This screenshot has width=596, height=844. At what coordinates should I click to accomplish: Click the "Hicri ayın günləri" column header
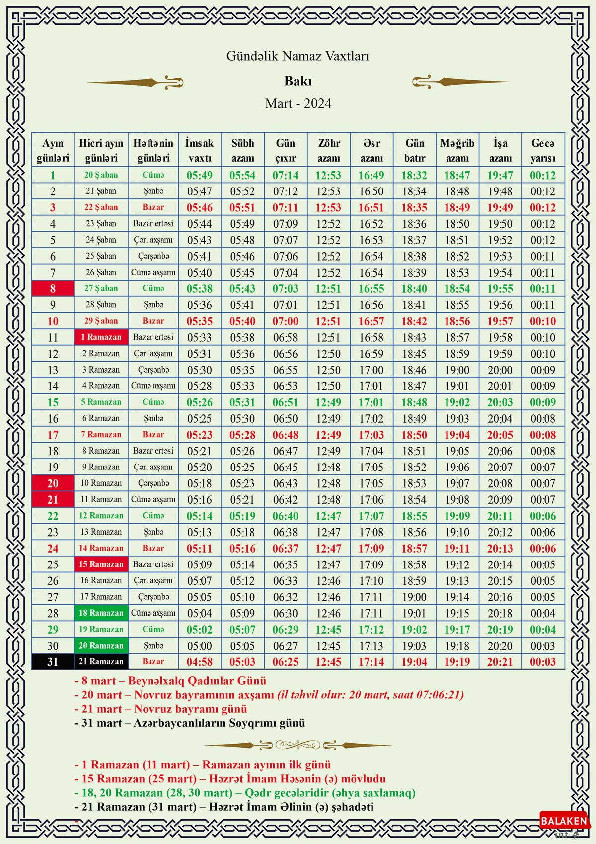(x=101, y=150)
